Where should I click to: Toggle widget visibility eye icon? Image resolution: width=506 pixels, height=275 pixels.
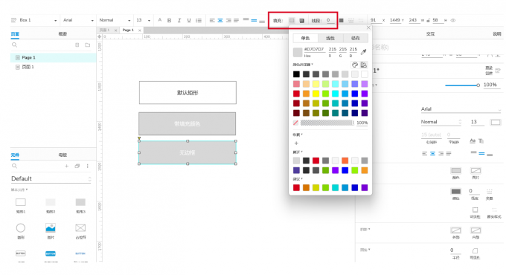click(453, 20)
